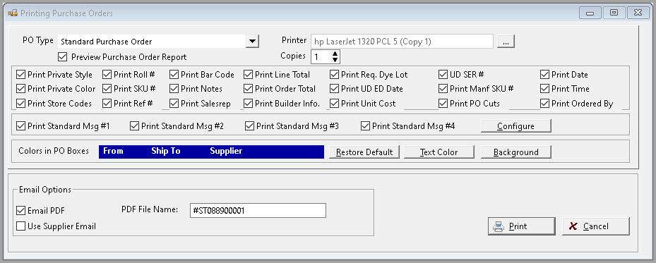Click the hp LaserJet printer name field
This screenshot has width=656, height=263.
pos(402,42)
